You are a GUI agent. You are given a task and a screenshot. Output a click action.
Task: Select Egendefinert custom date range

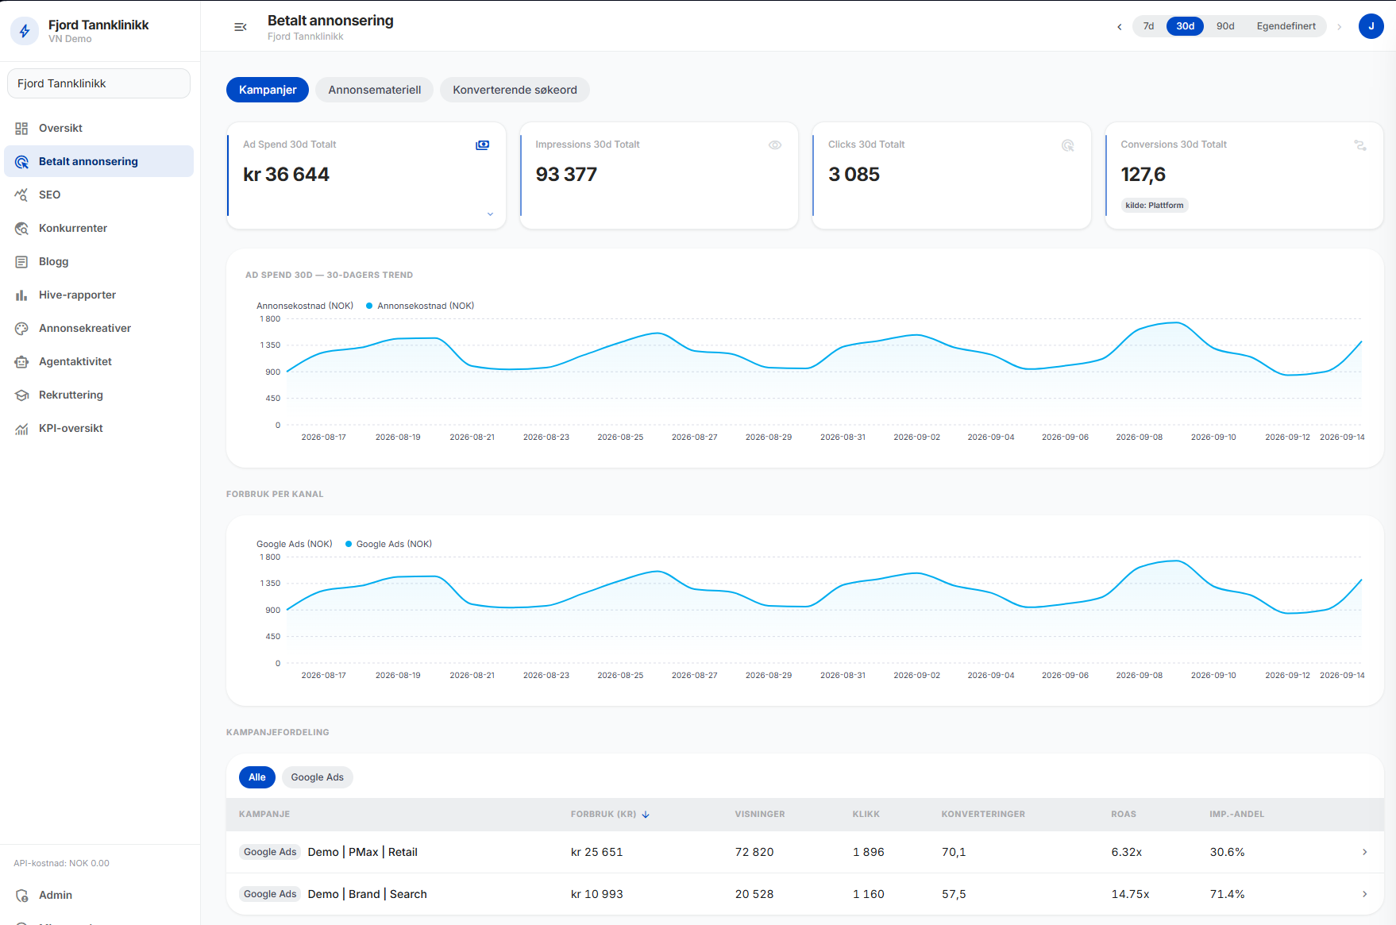coord(1286,26)
